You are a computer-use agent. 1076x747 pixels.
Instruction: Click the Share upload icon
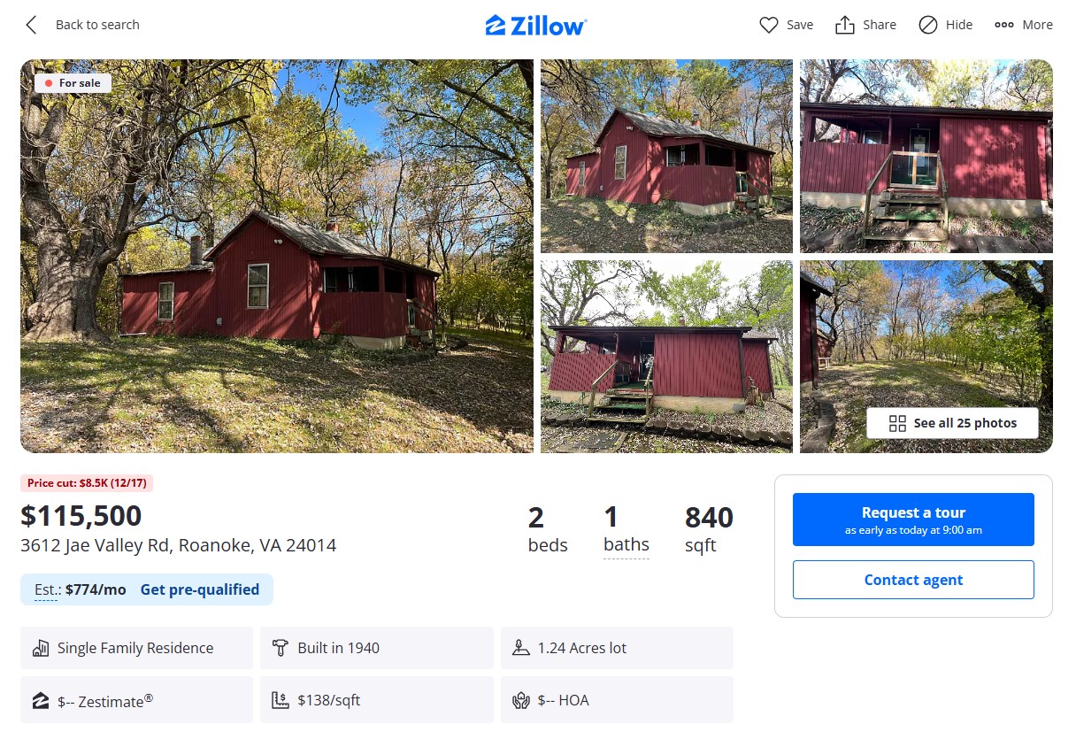tap(845, 25)
